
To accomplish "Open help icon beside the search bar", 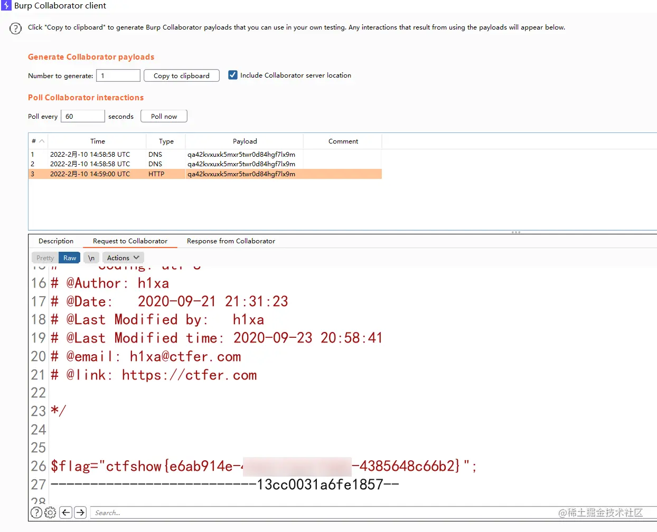I will pos(36,512).
